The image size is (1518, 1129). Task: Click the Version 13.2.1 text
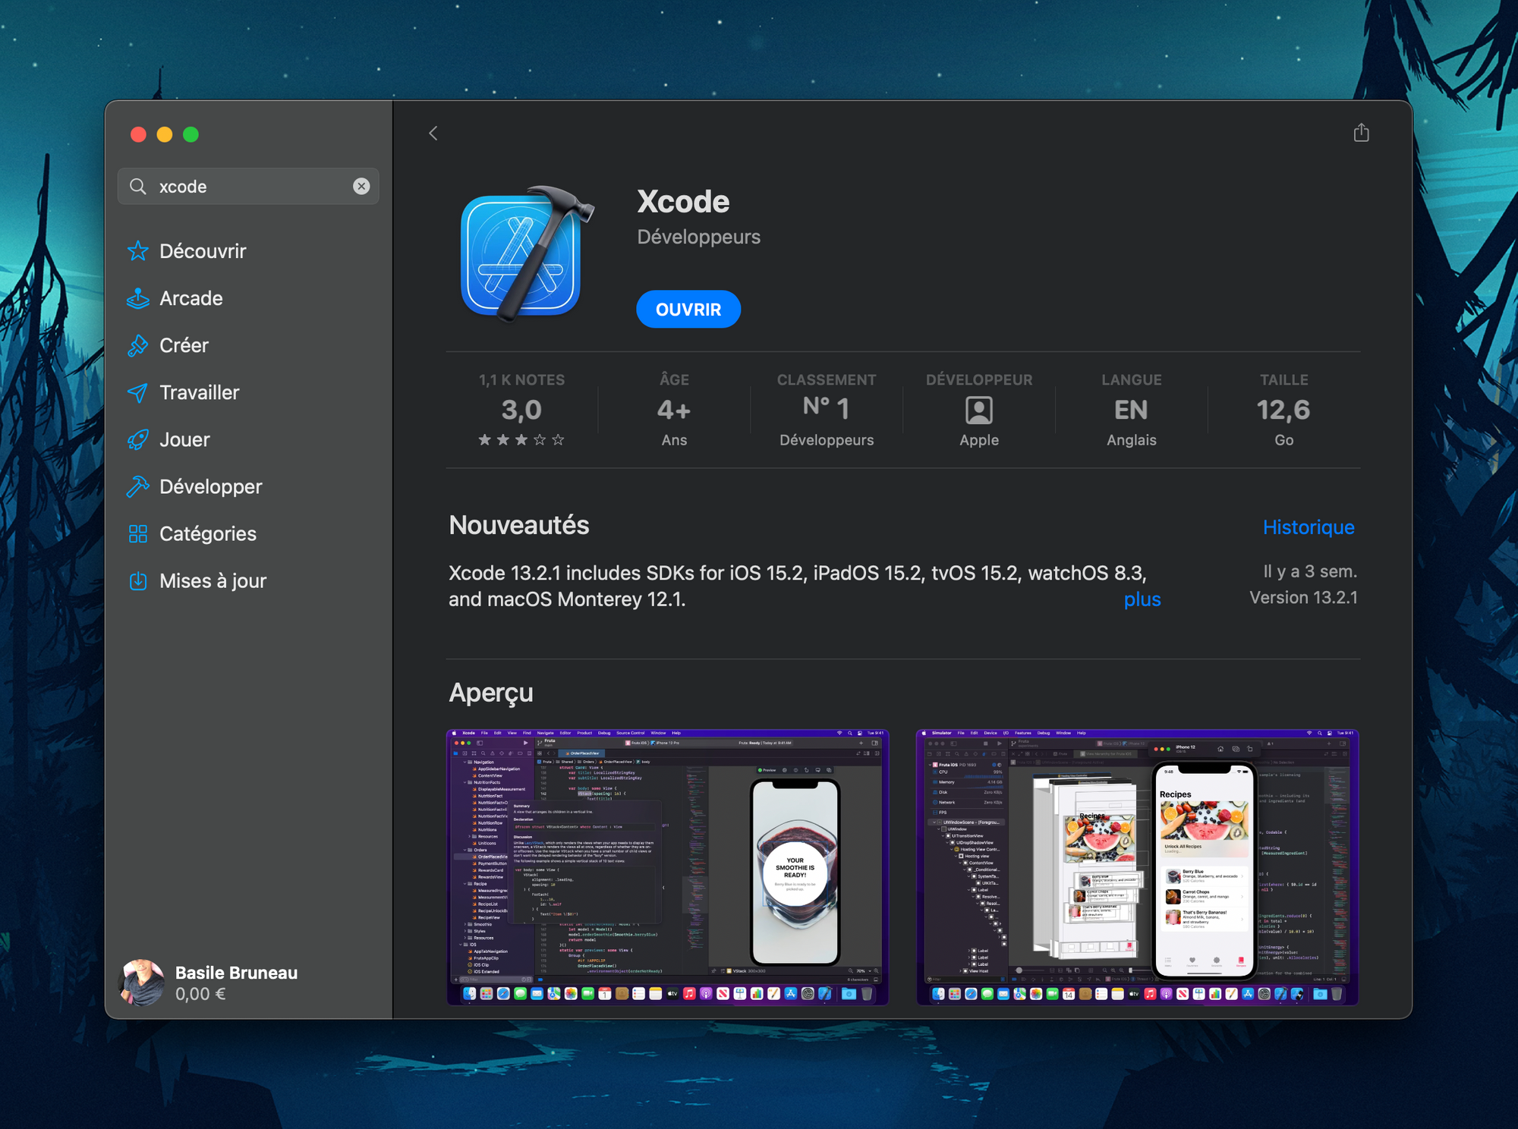tap(1303, 598)
